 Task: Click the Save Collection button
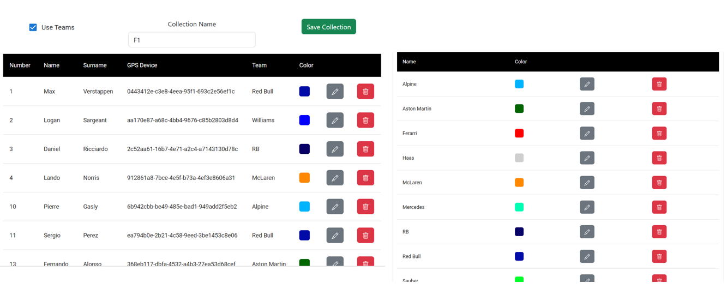[x=328, y=27]
